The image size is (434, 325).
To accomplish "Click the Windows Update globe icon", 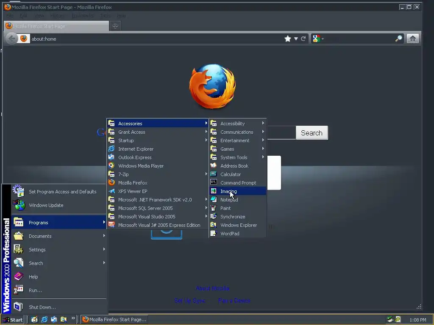I will (19, 205).
